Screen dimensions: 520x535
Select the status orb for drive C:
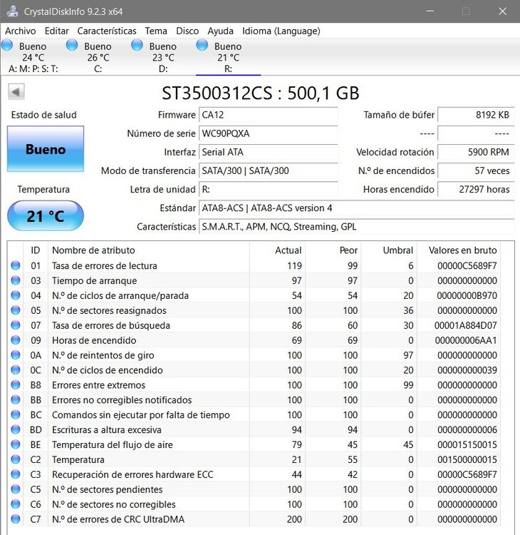[x=72, y=45]
